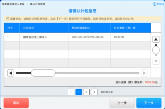165x109 pixels.
Task: Click the countdown timer clock icon
Action: point(155,4)
